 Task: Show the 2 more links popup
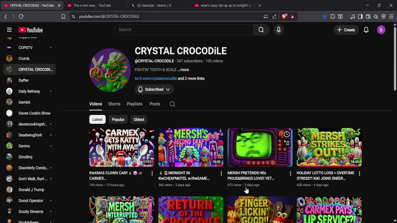pos(191,78)
